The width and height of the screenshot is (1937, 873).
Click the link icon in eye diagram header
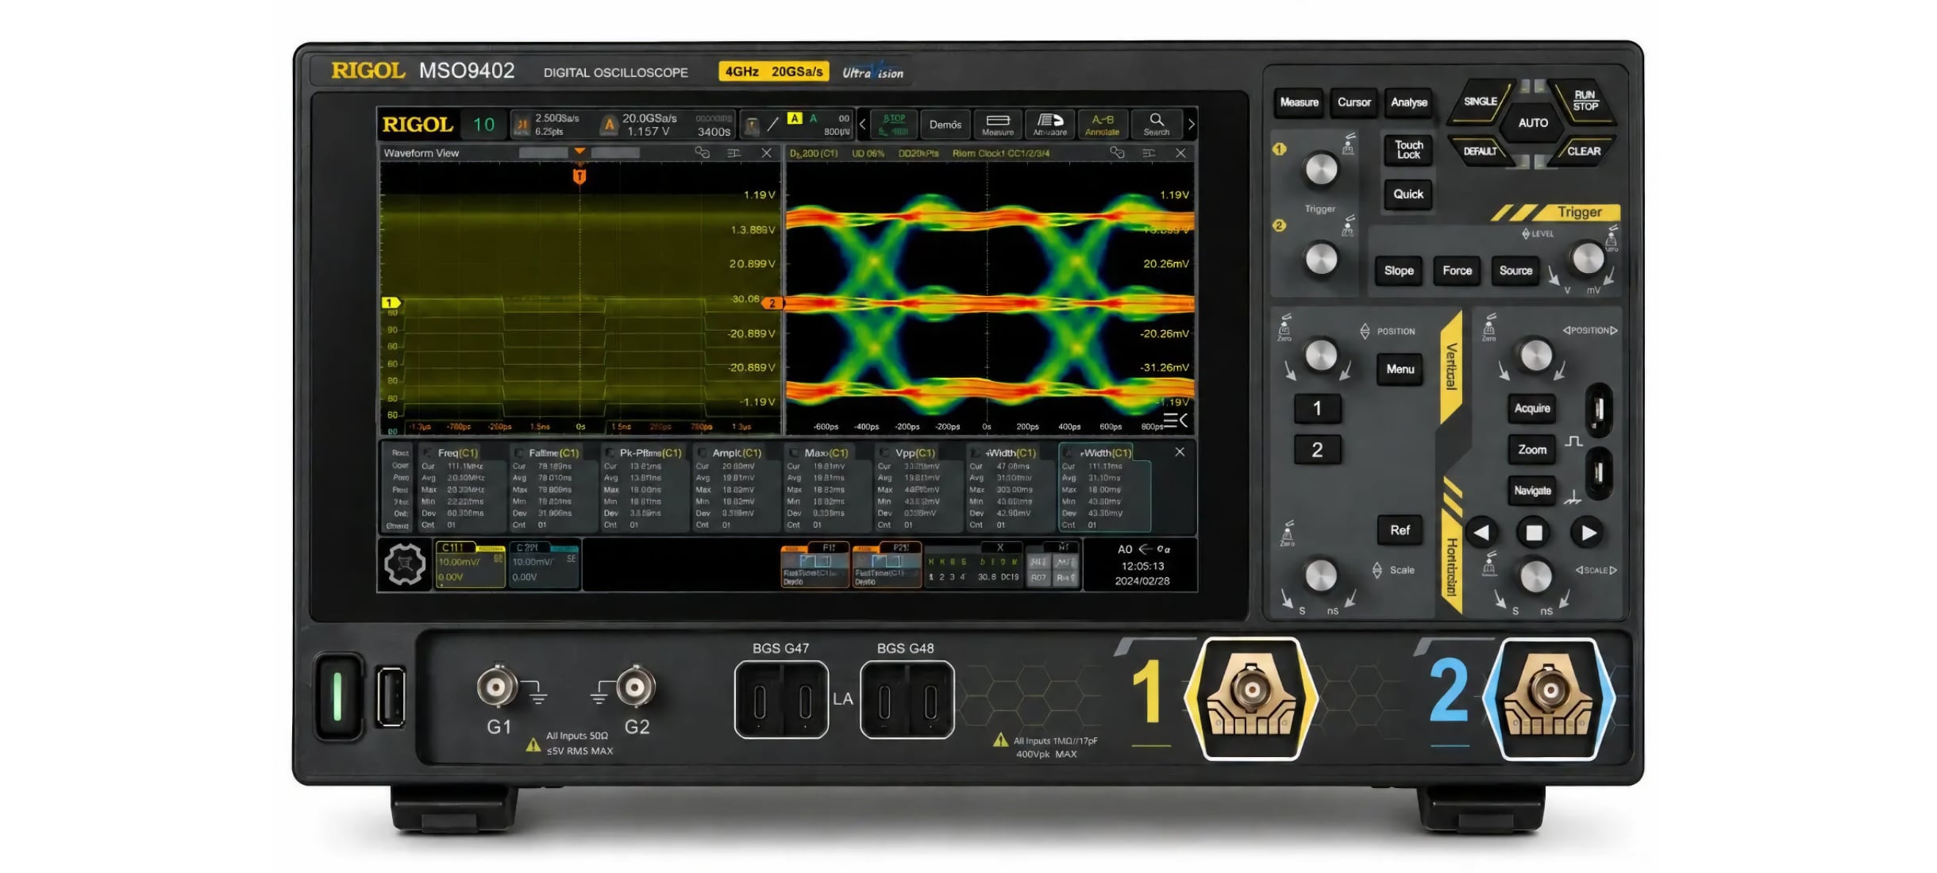click(x=1117, y=152)
